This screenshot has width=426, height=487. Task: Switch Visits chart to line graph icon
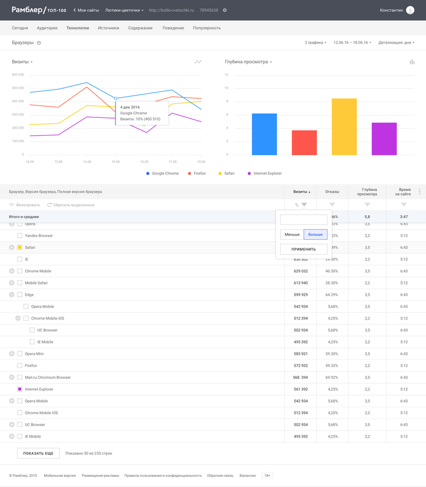click(198, 62)
